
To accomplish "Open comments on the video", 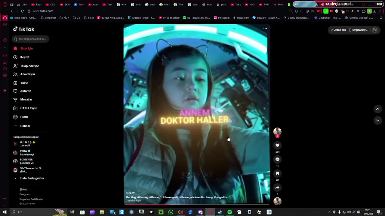I will pos(277,159).
